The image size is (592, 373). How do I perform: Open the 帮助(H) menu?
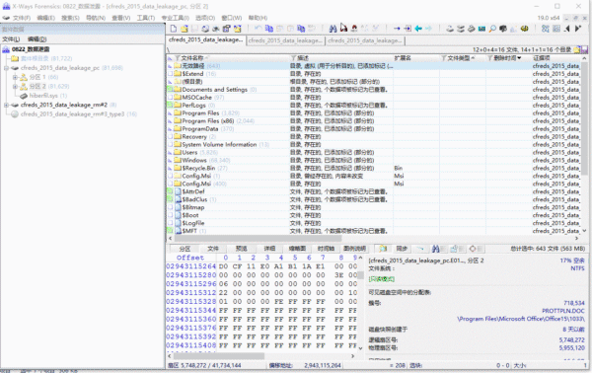258,18
